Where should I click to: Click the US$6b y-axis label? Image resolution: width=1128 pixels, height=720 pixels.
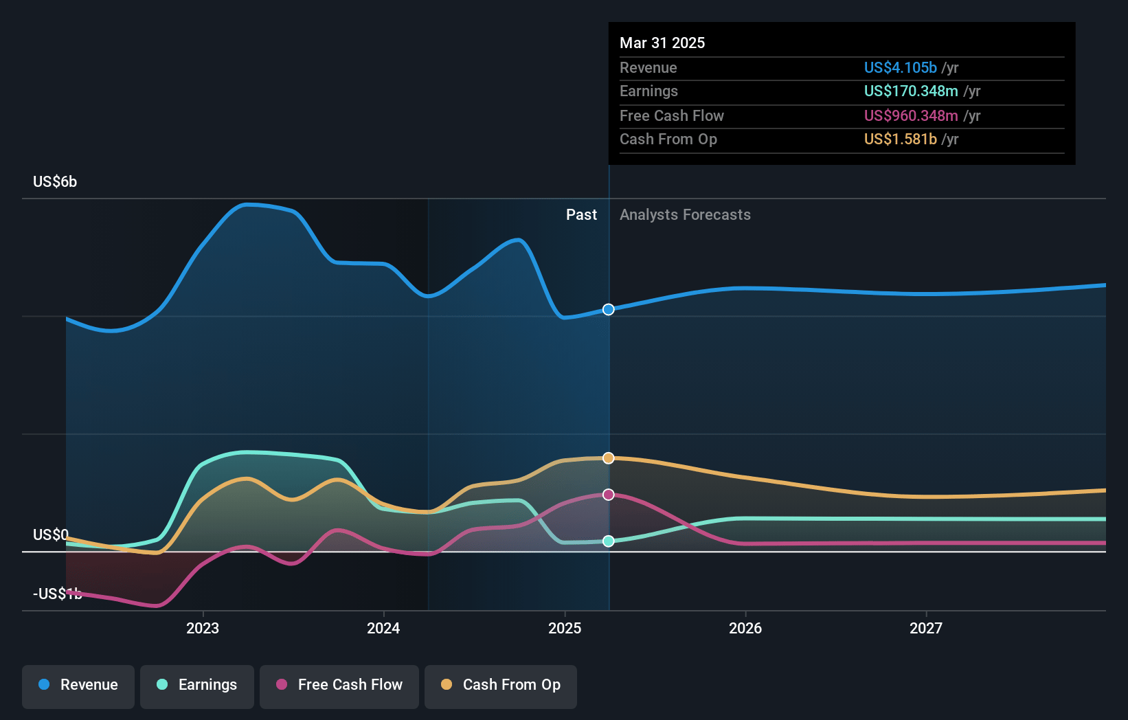coord(55,181)
